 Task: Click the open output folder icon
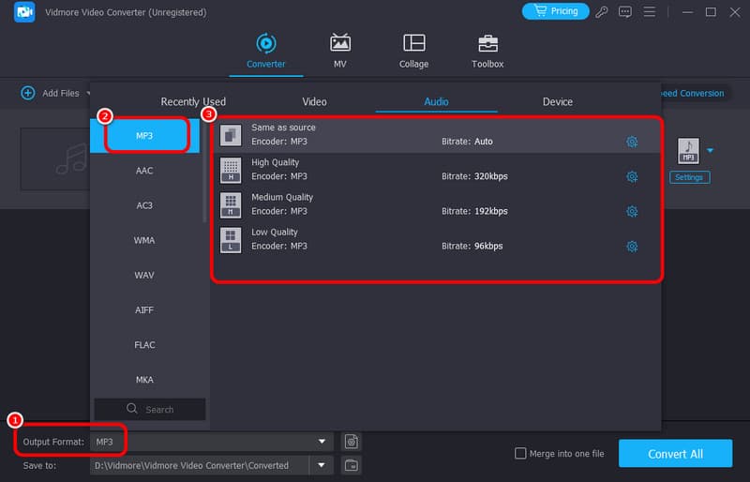click(351, 465)
